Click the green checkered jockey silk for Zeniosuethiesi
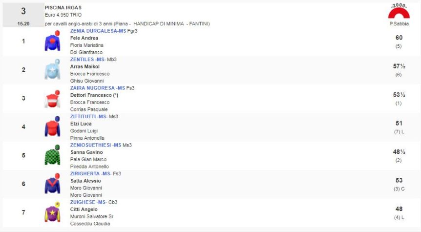 pos(52,155)
